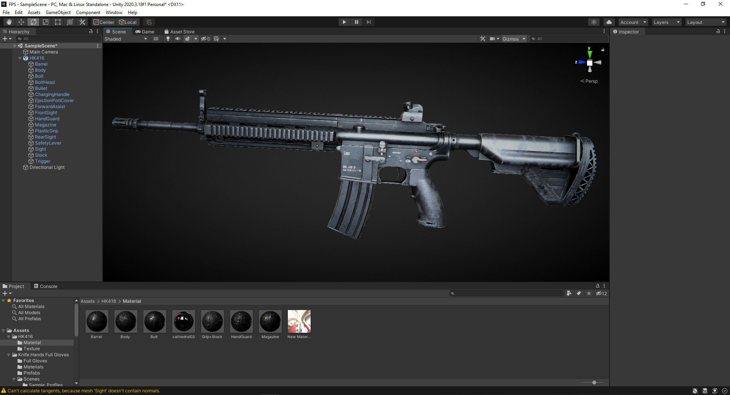Open Hierarchy panel options menu
This screenshot has width=730, height=395.
tap(97, 31)
